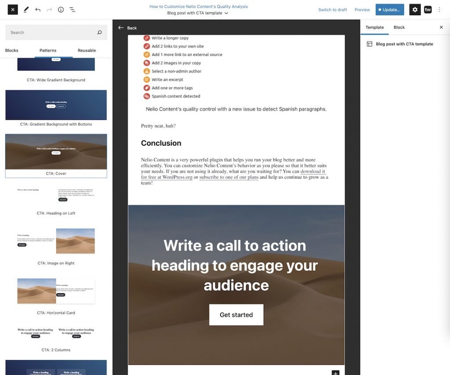Click the 'Spanish content detected' text
Image resolution: width=450 pixels, height=375 pixels.
176,96
